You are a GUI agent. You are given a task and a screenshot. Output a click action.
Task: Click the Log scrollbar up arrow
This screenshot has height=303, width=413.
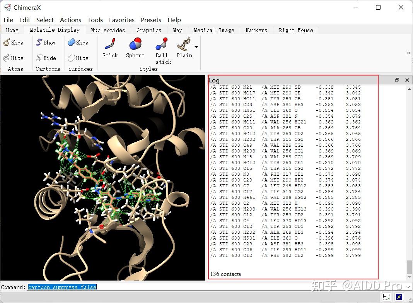(x=409, y=88)
